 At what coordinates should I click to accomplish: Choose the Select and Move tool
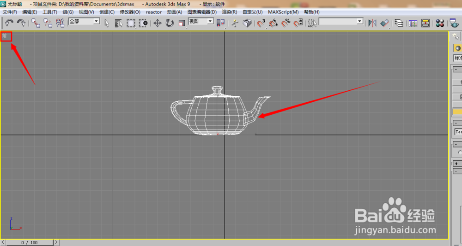coord(158,23)
